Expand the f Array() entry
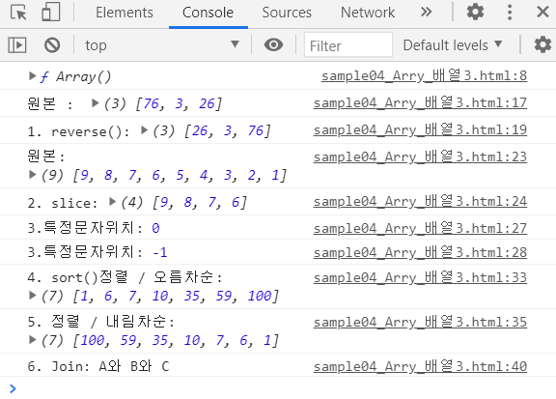This screenshot has width=556, height=399. (x=33, y=75)
